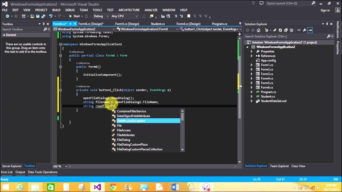Screen dimensions: 342x192
Task: Open Properties wrench icon in Solution Explorer
Action: click(x=304, y=30)
